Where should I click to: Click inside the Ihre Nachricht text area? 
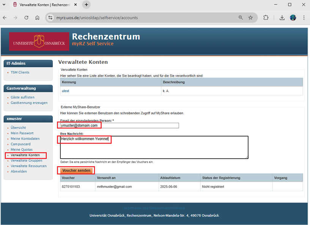[x=154, y=147]
